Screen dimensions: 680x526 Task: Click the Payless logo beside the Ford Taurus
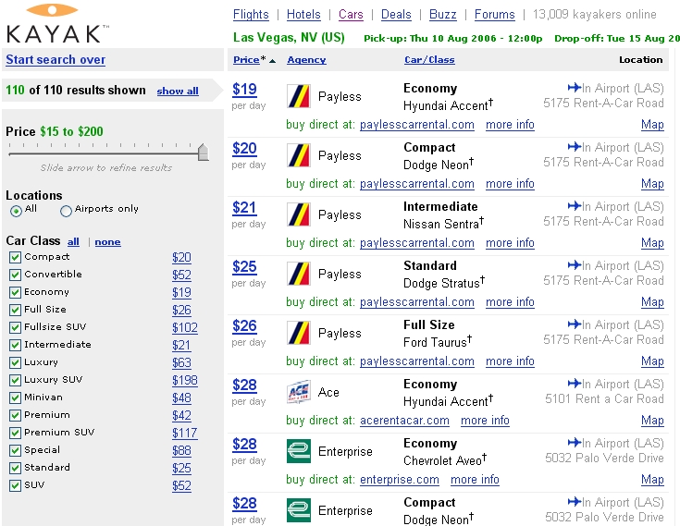pyautogui.click(x=299, y=333)
